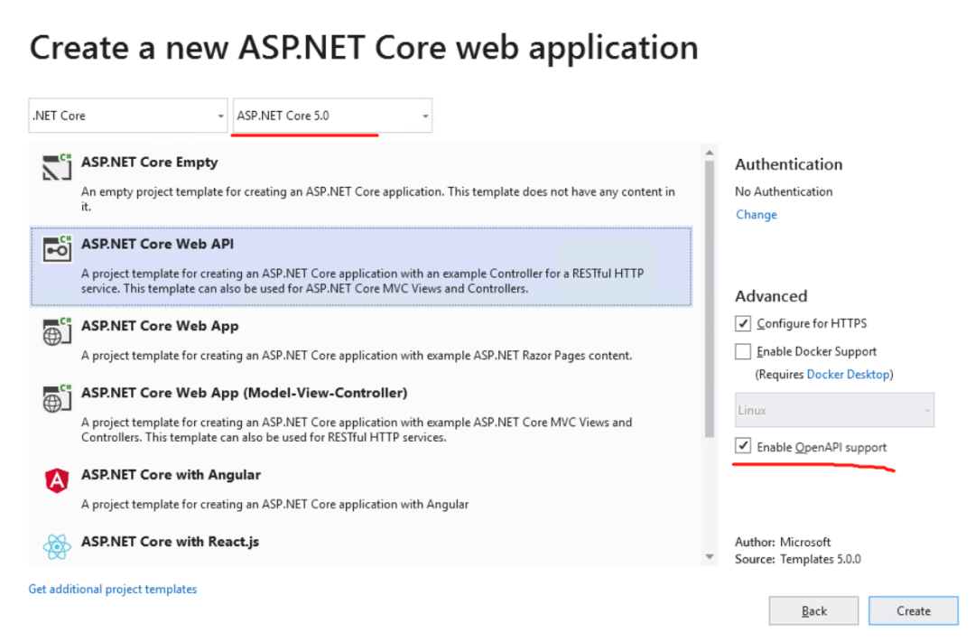Click the Source: Templates 5.0.0 text
Image resolution: width=975 pixels, height=642 pixels.
[x=798, y=559]
